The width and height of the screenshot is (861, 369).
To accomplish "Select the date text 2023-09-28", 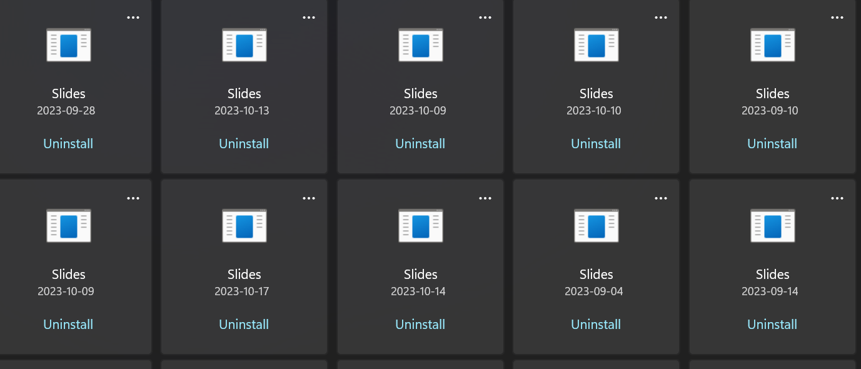I will click(x=66, y=111).
